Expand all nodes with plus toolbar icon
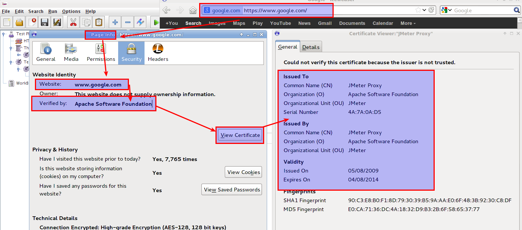 (115, 22)
